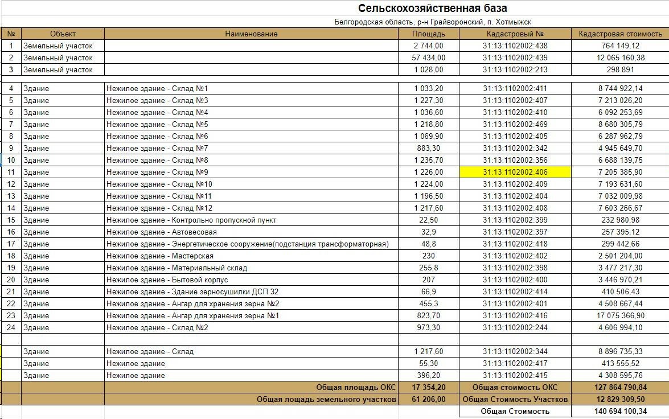669x419 pixels.
Task: Select the value '2 501 204,00'
Action: click(x=621, y=256)
